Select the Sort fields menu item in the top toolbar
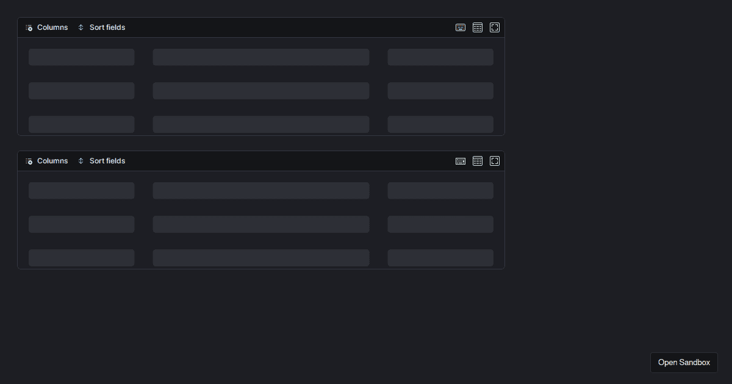The width and height of the screenshot is (732, 384). coord(107,27)
